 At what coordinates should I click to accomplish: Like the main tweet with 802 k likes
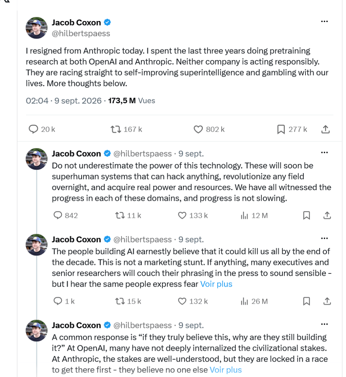[x=198, y=129]
